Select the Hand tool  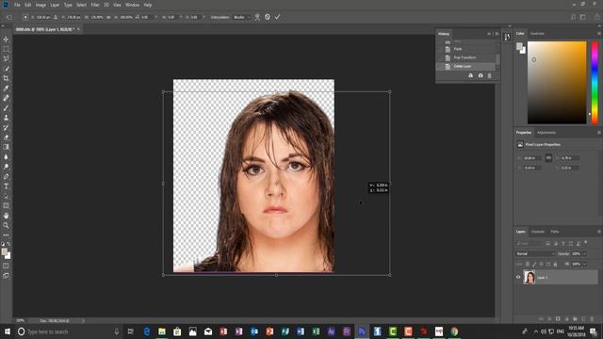pyautogui.click(x=7, y=216)
